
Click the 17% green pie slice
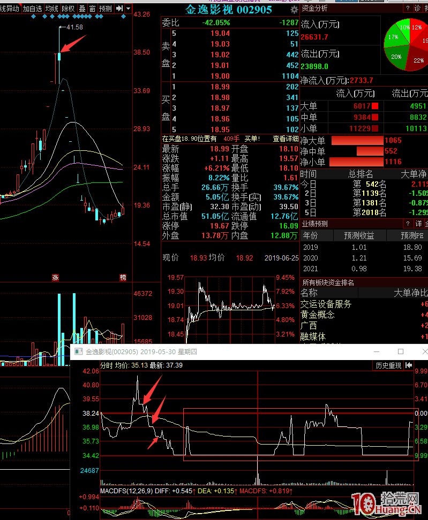click(394, 36)
